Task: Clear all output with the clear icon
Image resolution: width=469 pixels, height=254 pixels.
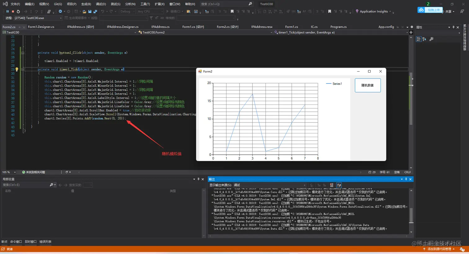Action: [x=332, y=185]
